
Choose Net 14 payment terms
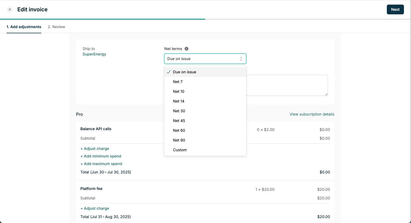[205, 101]
